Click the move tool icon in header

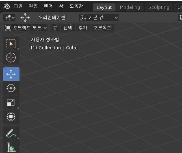coord(25,18)
